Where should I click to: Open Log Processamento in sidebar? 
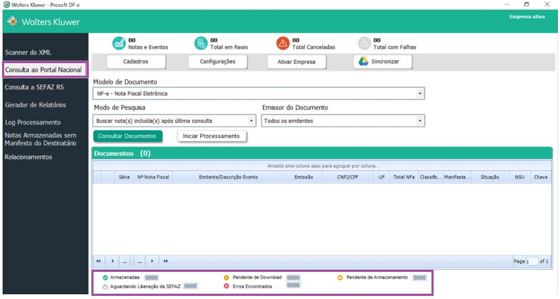[33, 123]
